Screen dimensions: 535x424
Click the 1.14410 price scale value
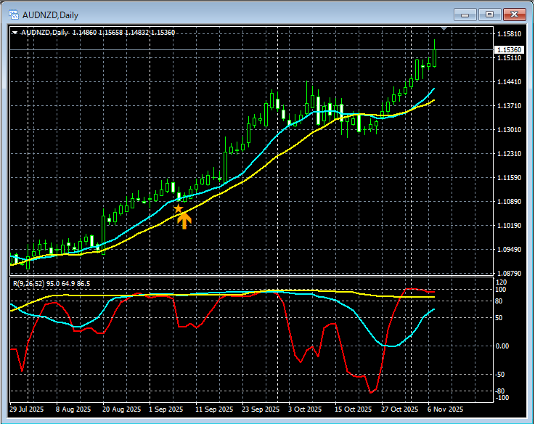[x=510, y=81]
